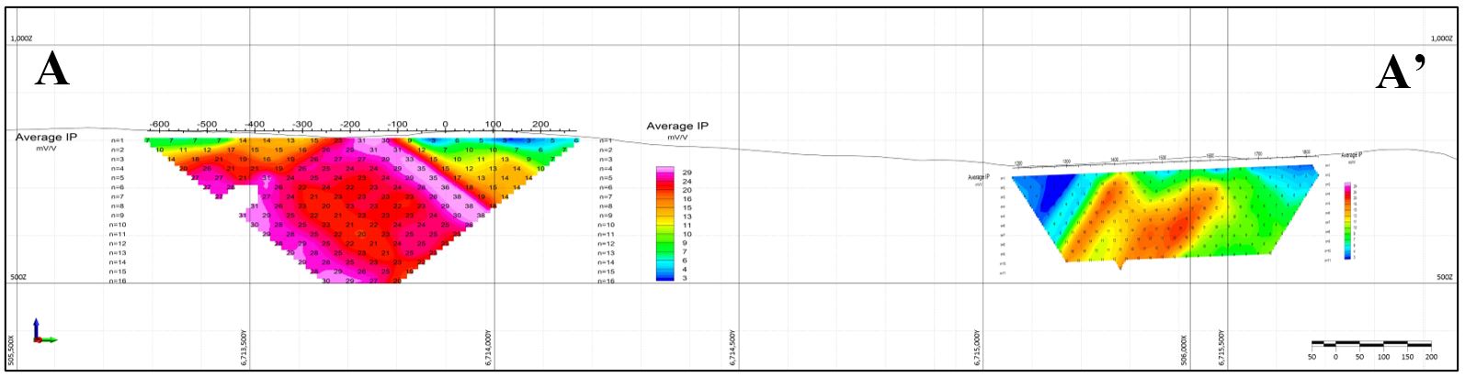The width and height of the screenshot is (1465, 377).
Task: Click the 1,000Z elevation label on left
Action: pyautogui.click(x=21, y=39)
